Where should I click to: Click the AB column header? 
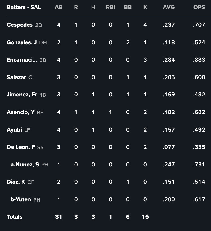point(59,7)
